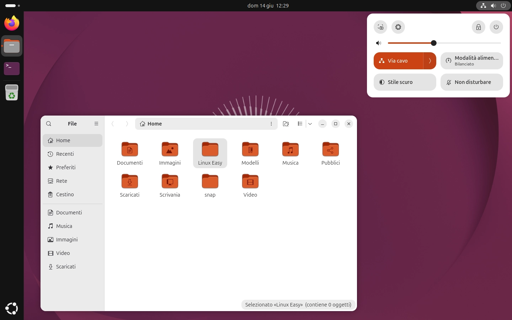
Task: Switch to list view with the view icon
Action: 300,124
